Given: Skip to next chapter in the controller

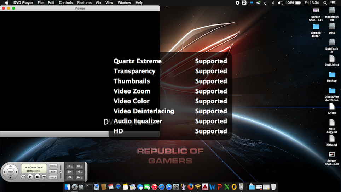Looking at the screenshot, I should [x=44, y=177].
